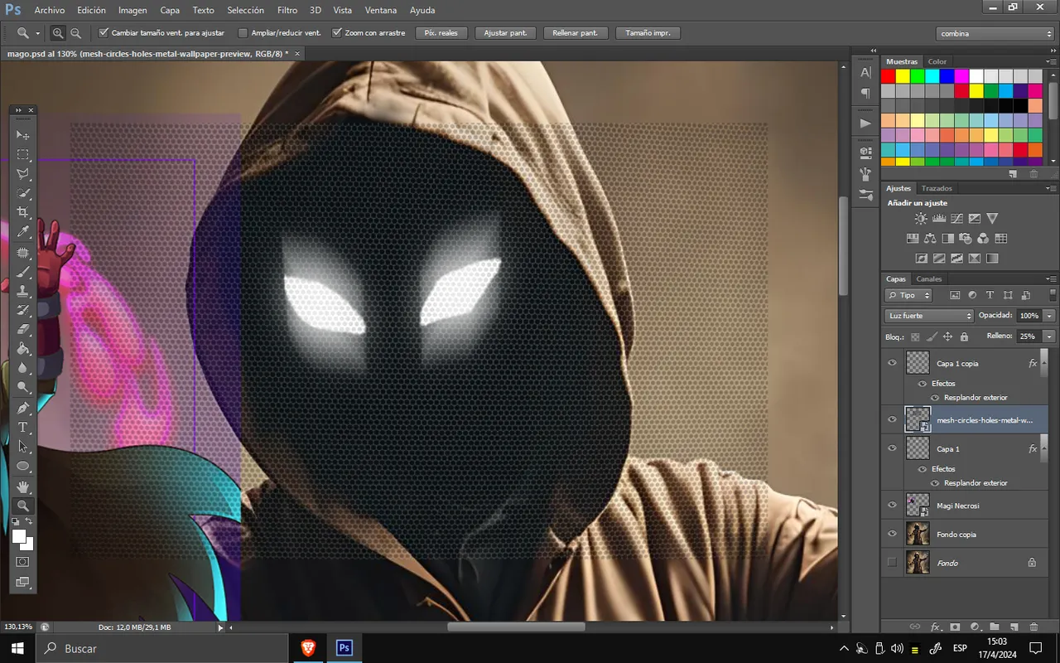Viewport: 1060px width, 663px height.
Task: Create a new layer with the page icon
Action: click(x=1014, y=627)
